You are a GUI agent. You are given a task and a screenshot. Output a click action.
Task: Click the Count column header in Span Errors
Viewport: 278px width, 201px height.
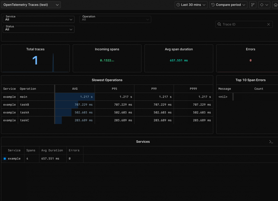(x=259, y=89)
